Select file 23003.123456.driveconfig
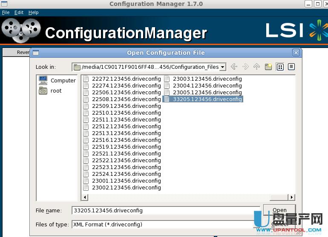 pyautogui.click(x=207, y=79)
